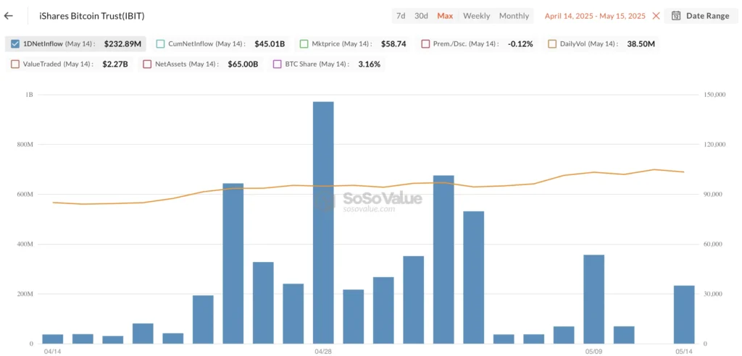742x356 pixels.
Task: Clear the selected date range with the X
Action: click(656, 16)
